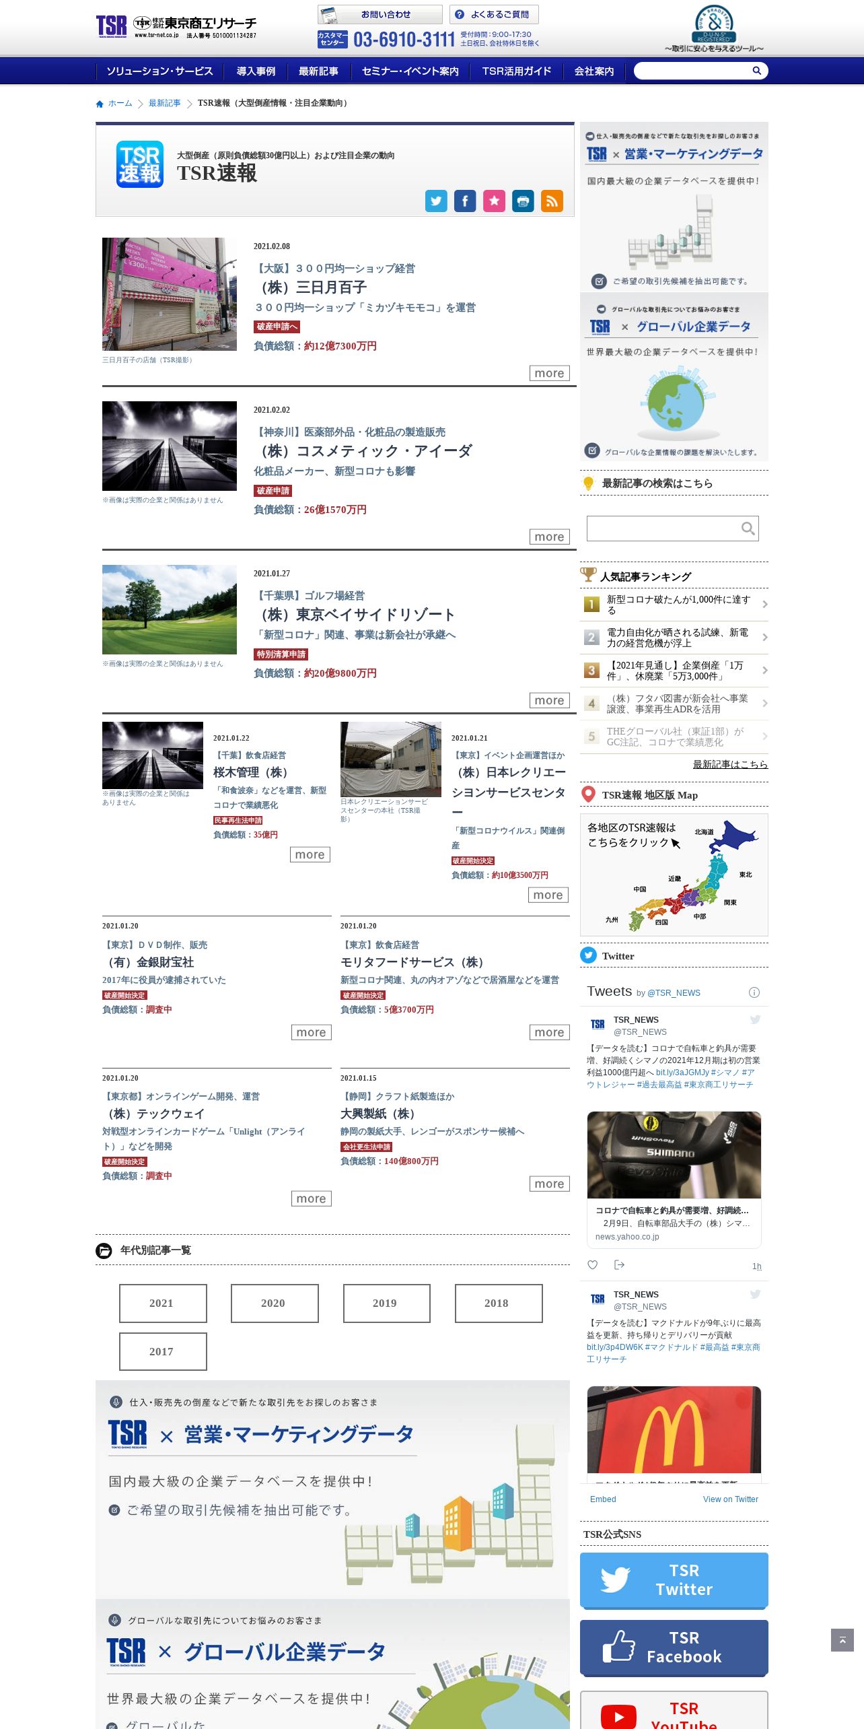Select the 2017 archive year button

click(x=163, y=1351)
